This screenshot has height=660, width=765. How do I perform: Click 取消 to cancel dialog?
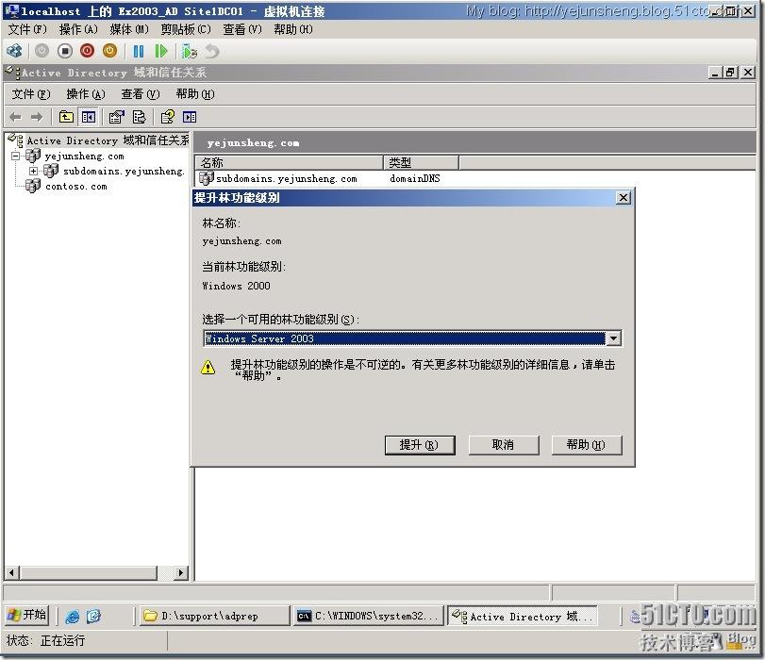pyautogui.click(x=504, y=445)
